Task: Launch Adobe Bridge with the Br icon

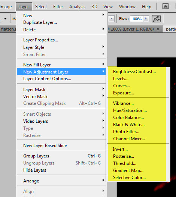Action: 166,6
